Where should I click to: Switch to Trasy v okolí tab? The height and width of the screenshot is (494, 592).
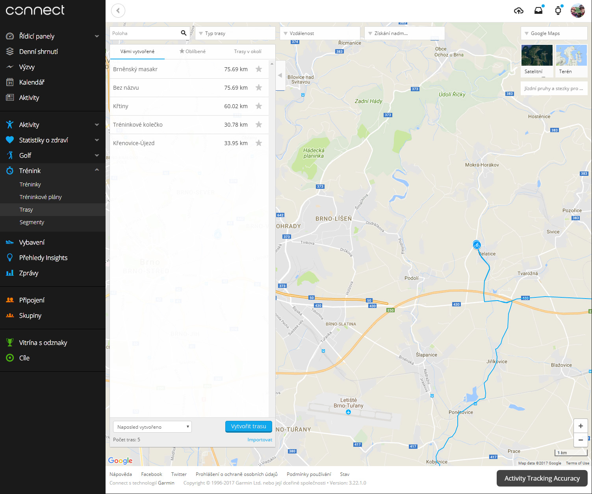(247, 52)
